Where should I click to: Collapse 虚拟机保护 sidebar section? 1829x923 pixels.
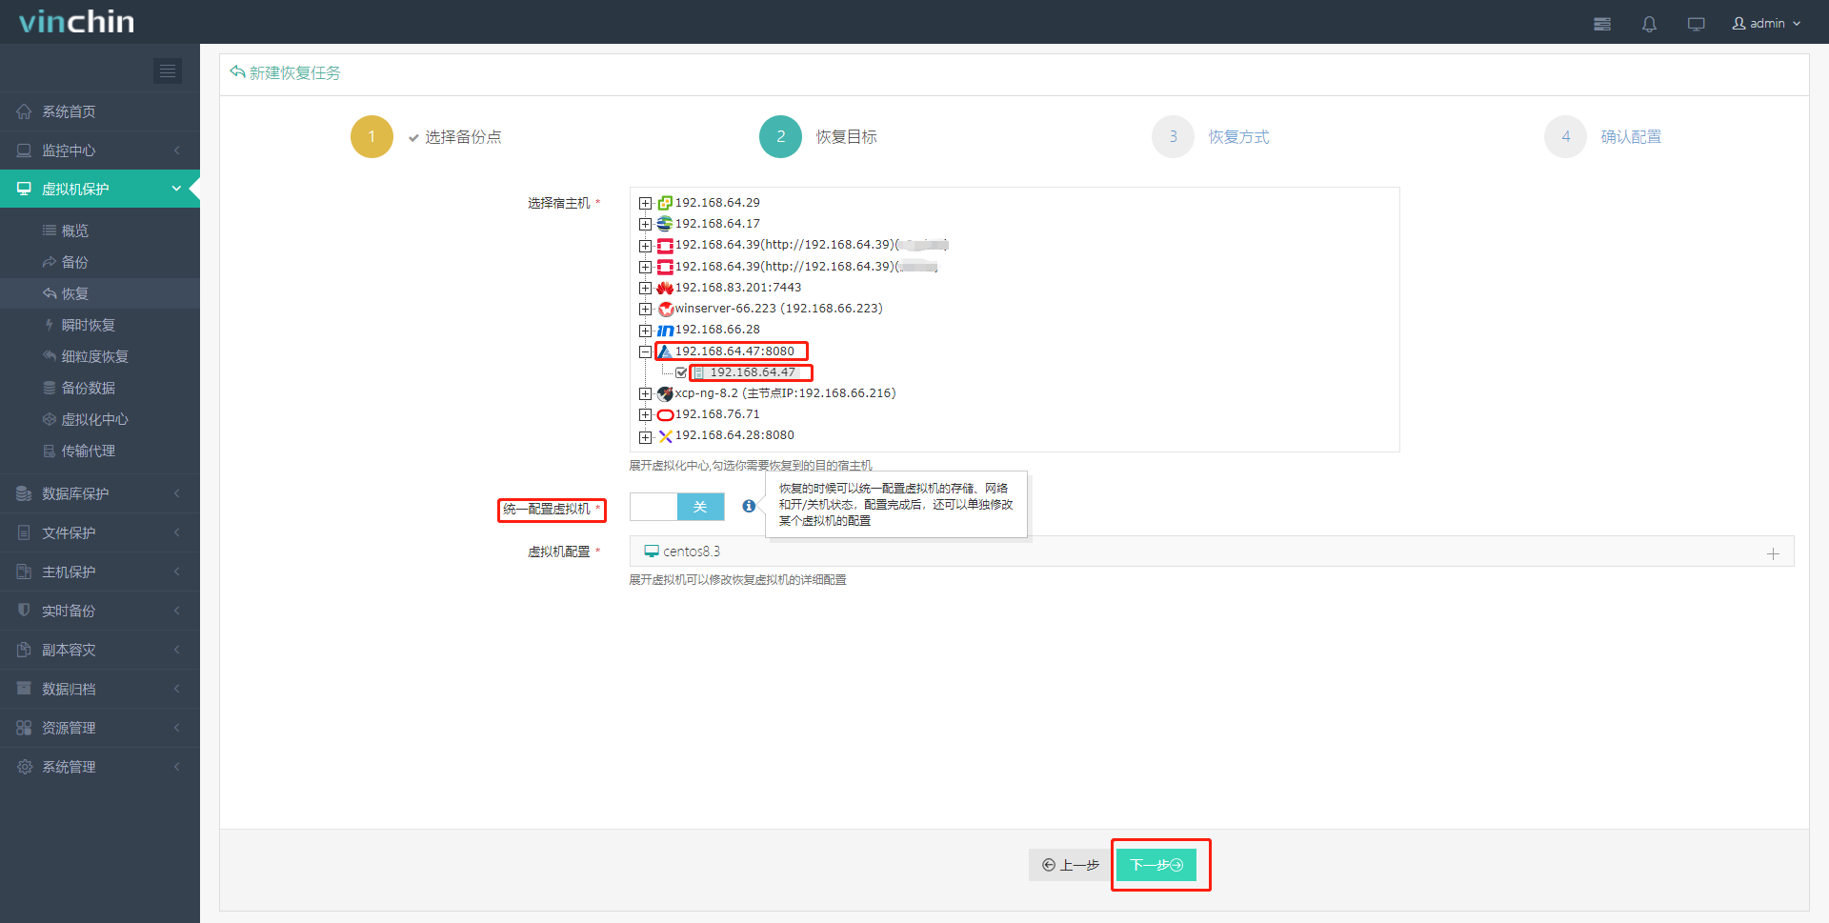click(x=100, y=189)
